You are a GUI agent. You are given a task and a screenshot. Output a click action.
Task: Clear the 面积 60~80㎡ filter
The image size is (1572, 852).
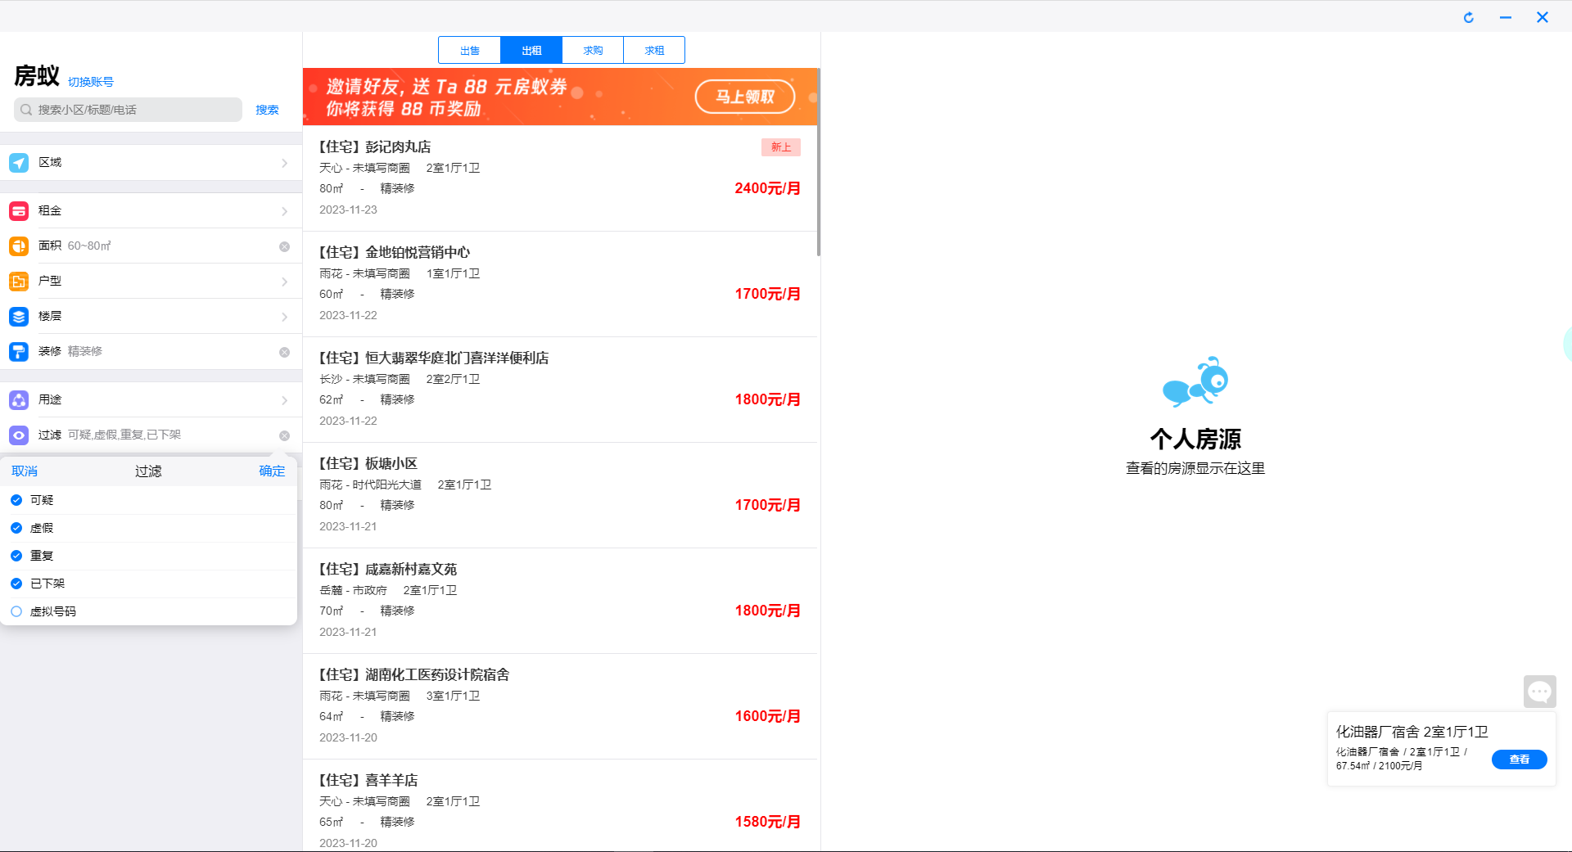(284, 246)
